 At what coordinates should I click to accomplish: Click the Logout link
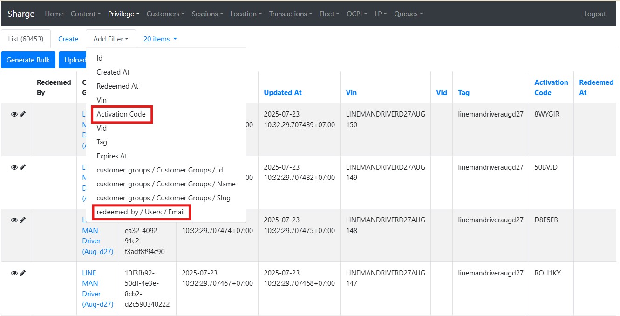595,14
